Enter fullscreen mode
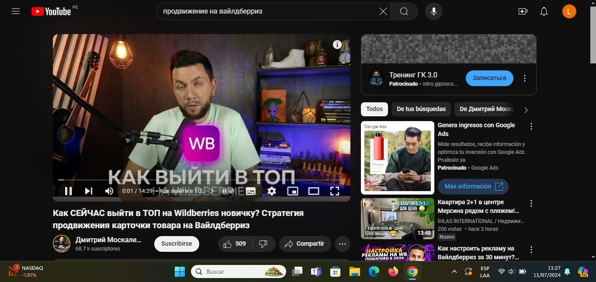The image size is (596, 282). 335,191
